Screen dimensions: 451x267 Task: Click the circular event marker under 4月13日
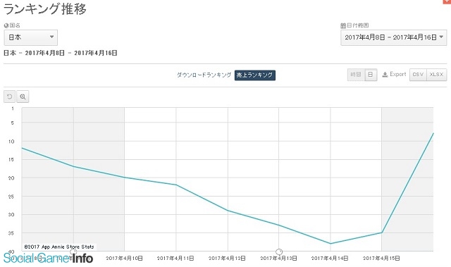(x=279, y=252)
